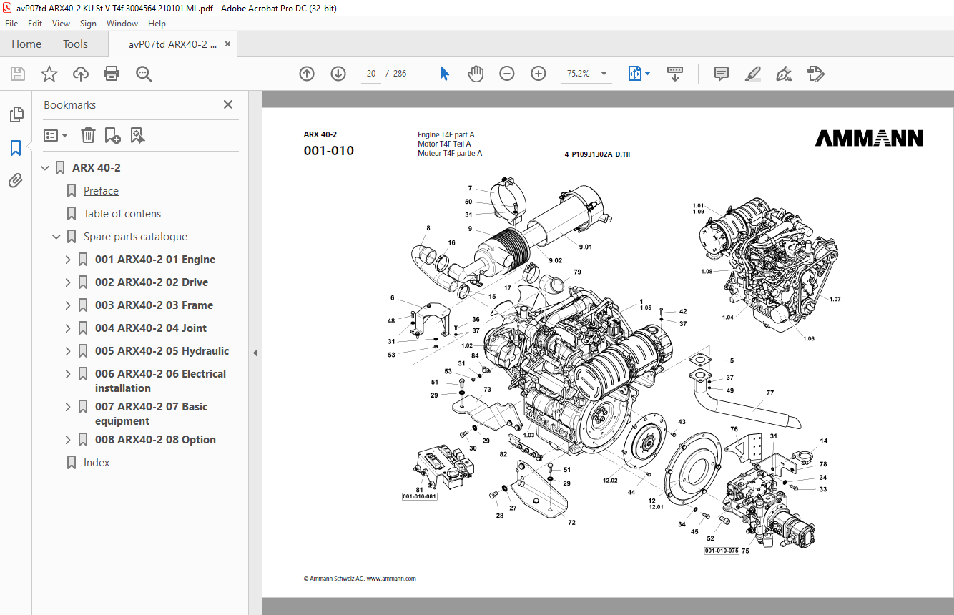
Task: Go to the next page arrow
Action: point(338,74)
